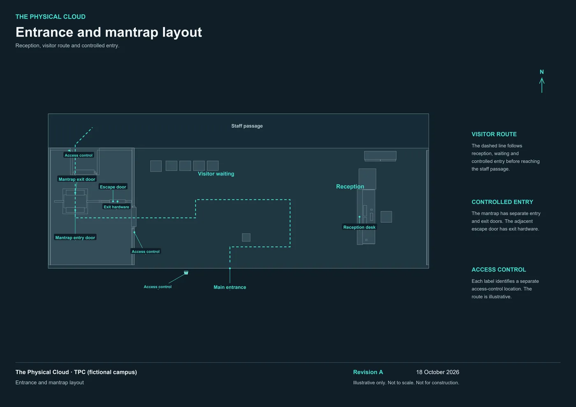Select the 'ACCESS CONTROL' legend heading
The width and height of the screenshot is (576, 407).
499,270
